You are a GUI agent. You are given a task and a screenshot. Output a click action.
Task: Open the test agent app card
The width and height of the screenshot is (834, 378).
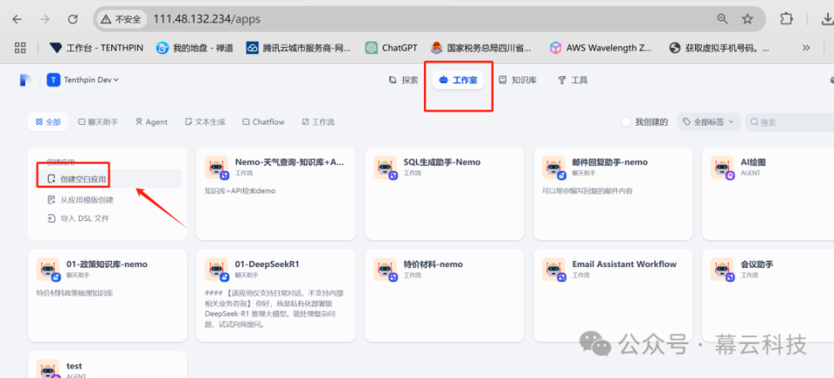click(x=108, y=365)
